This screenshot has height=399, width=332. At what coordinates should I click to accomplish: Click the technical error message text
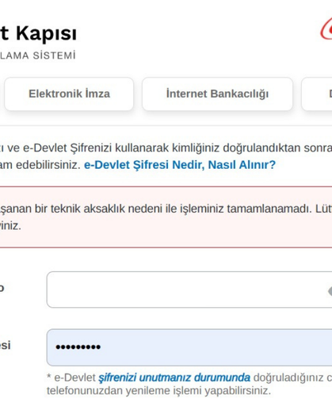tap(166, 217)
